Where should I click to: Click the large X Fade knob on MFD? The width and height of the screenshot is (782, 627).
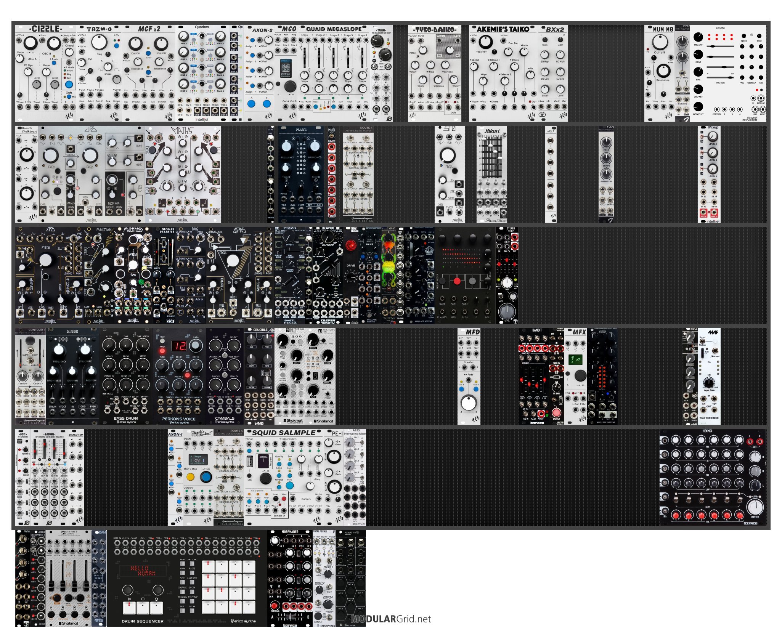coord(469,402)
